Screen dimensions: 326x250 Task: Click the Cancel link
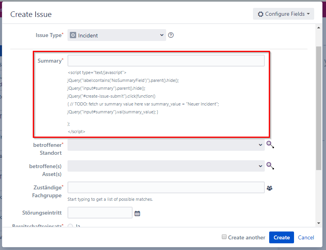(x=306, y=237)
